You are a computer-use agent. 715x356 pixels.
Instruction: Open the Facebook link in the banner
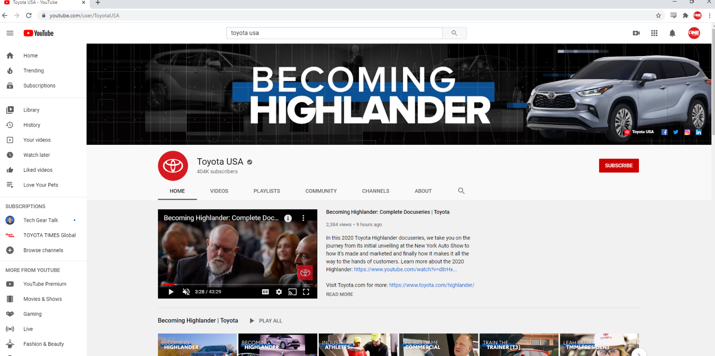tap(664, 132)
